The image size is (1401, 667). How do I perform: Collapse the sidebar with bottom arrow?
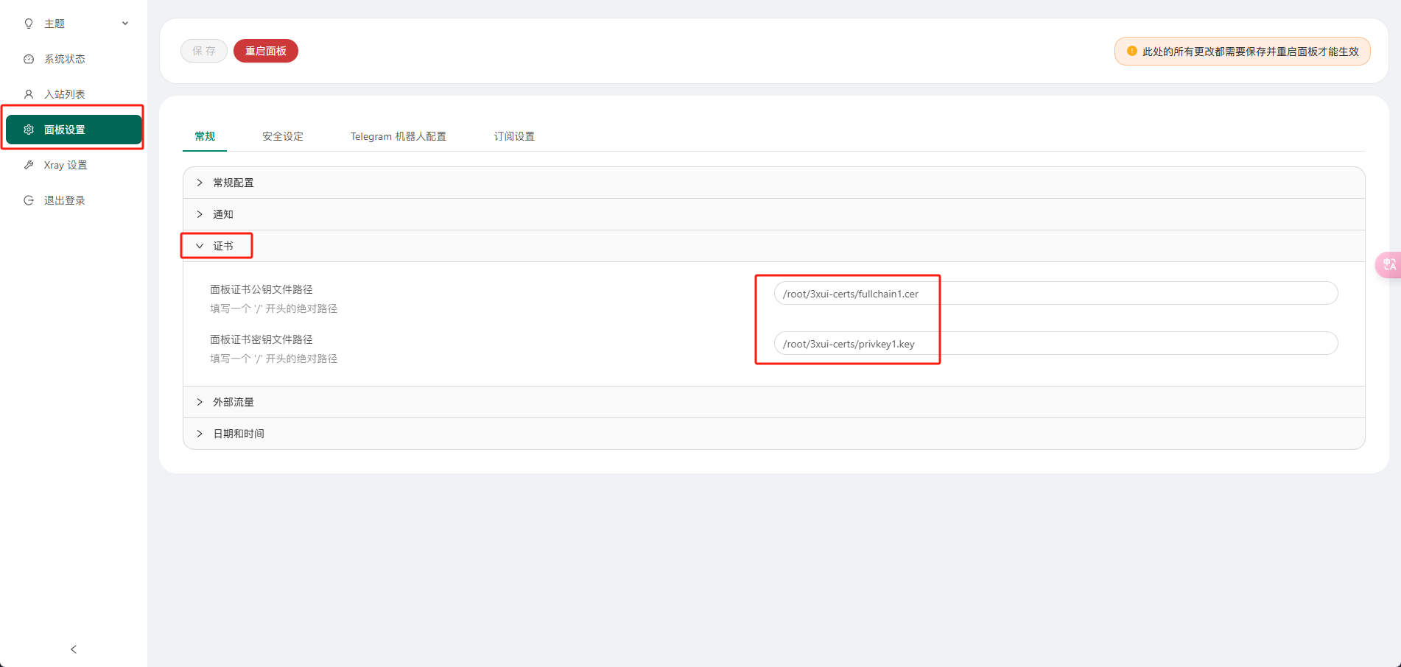tap(74, 649)
